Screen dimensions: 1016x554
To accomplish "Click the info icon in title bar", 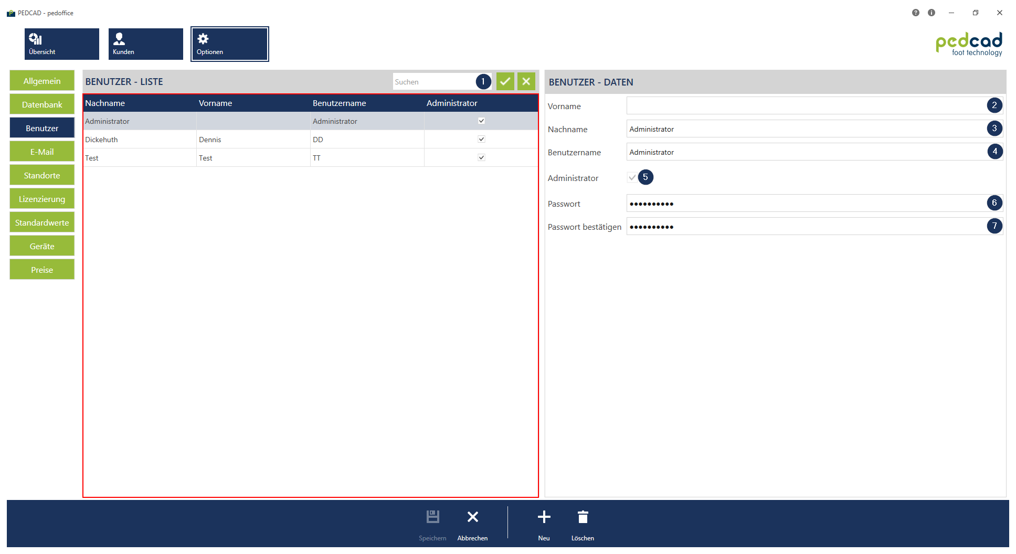I will click(932, 13).
